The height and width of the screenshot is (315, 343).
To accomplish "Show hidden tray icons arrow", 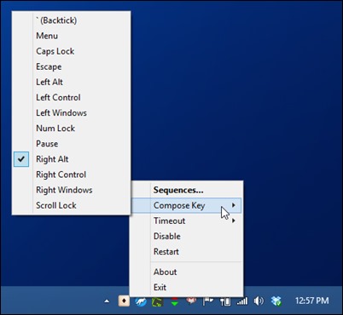I will click(107, 301).
